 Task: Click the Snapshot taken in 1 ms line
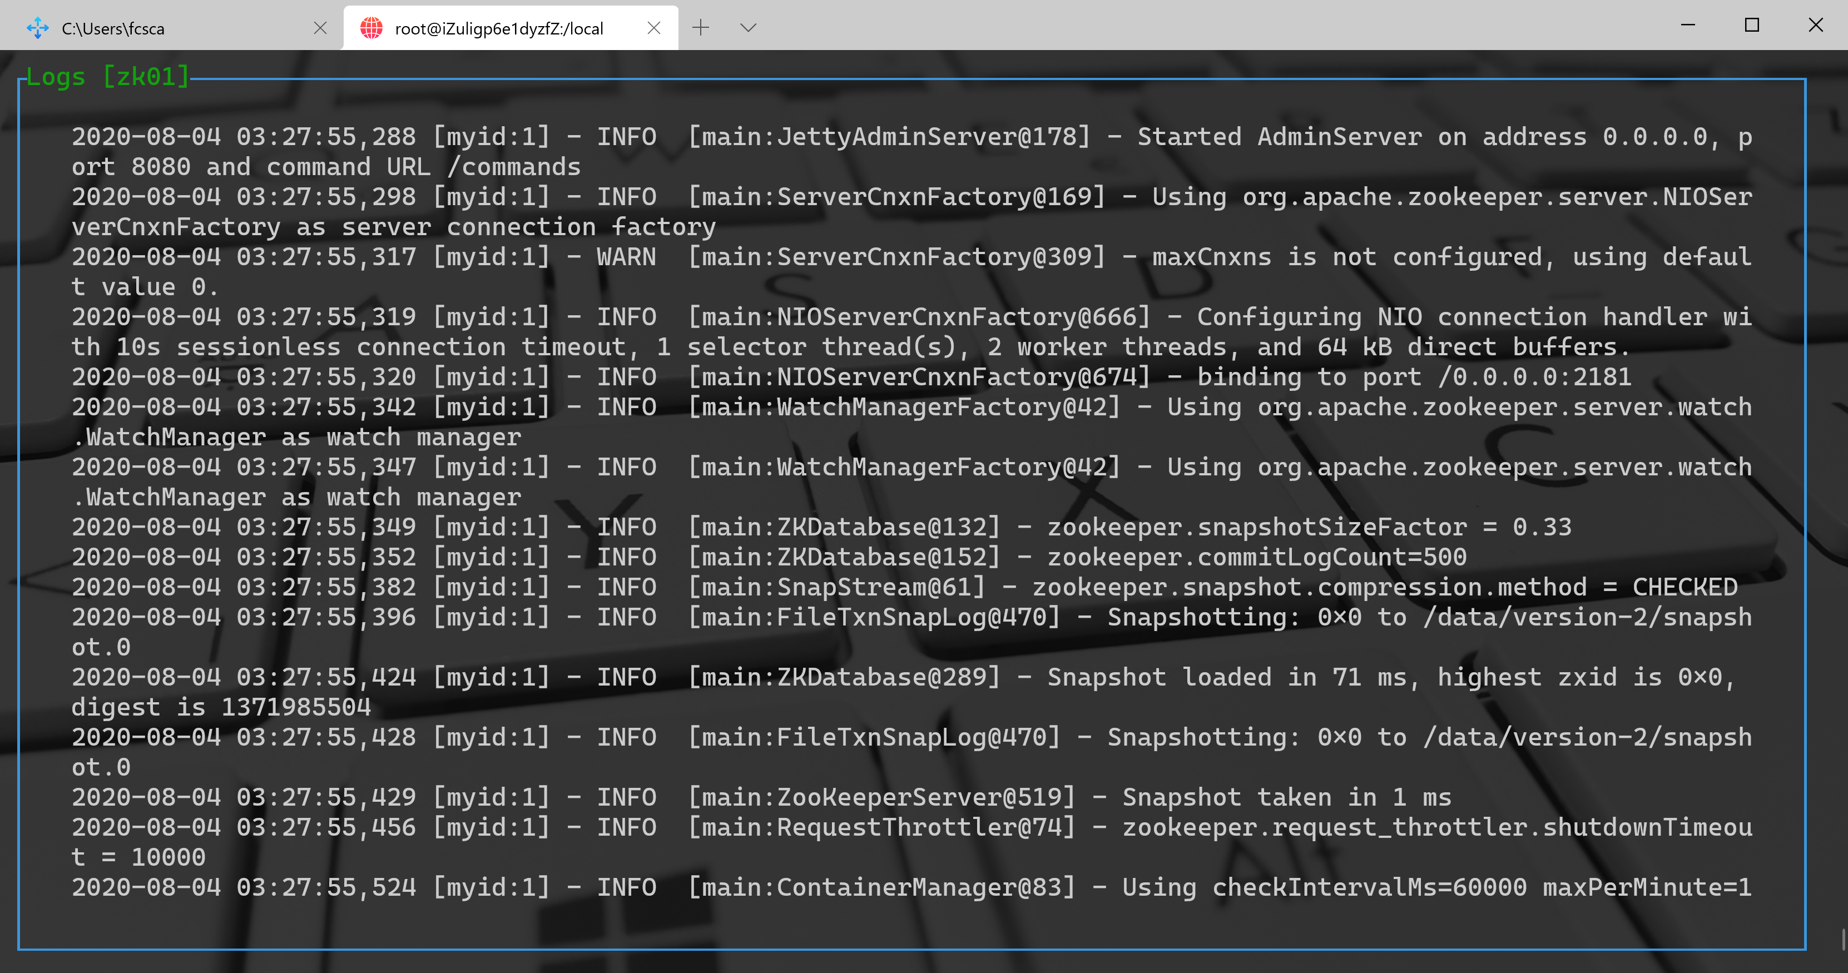click(761, 797)
